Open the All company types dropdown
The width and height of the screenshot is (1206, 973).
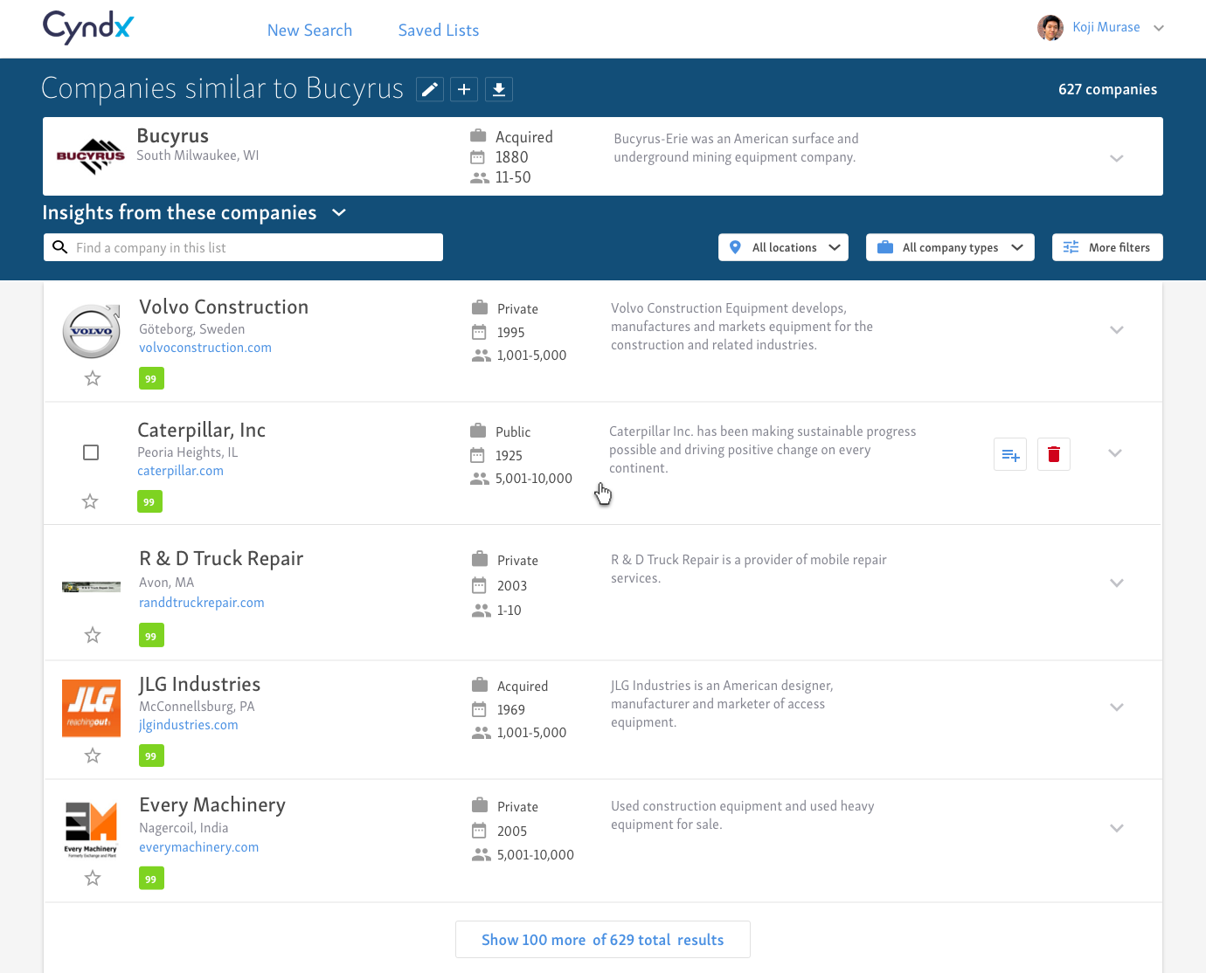[950, 247]
